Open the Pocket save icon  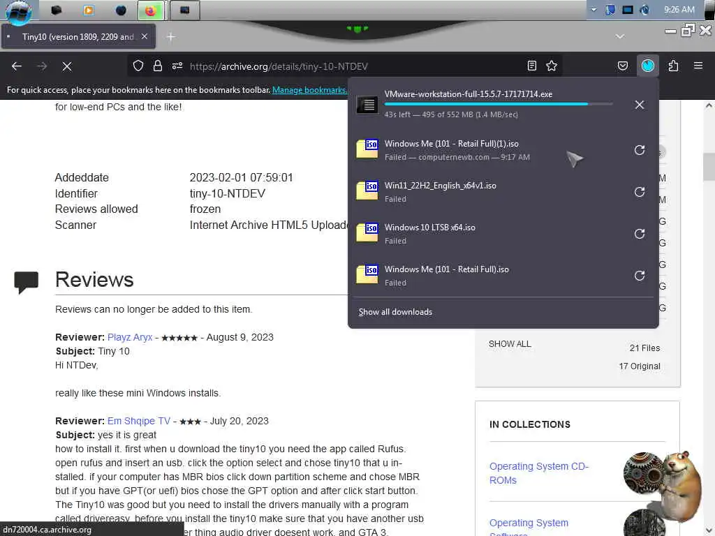coord(622,66)
